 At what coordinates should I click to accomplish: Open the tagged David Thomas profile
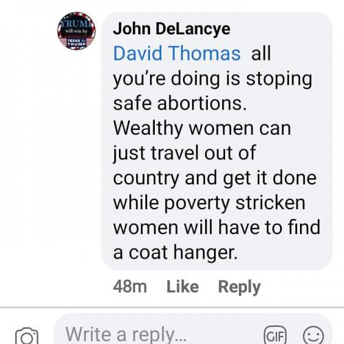[177, 53]
